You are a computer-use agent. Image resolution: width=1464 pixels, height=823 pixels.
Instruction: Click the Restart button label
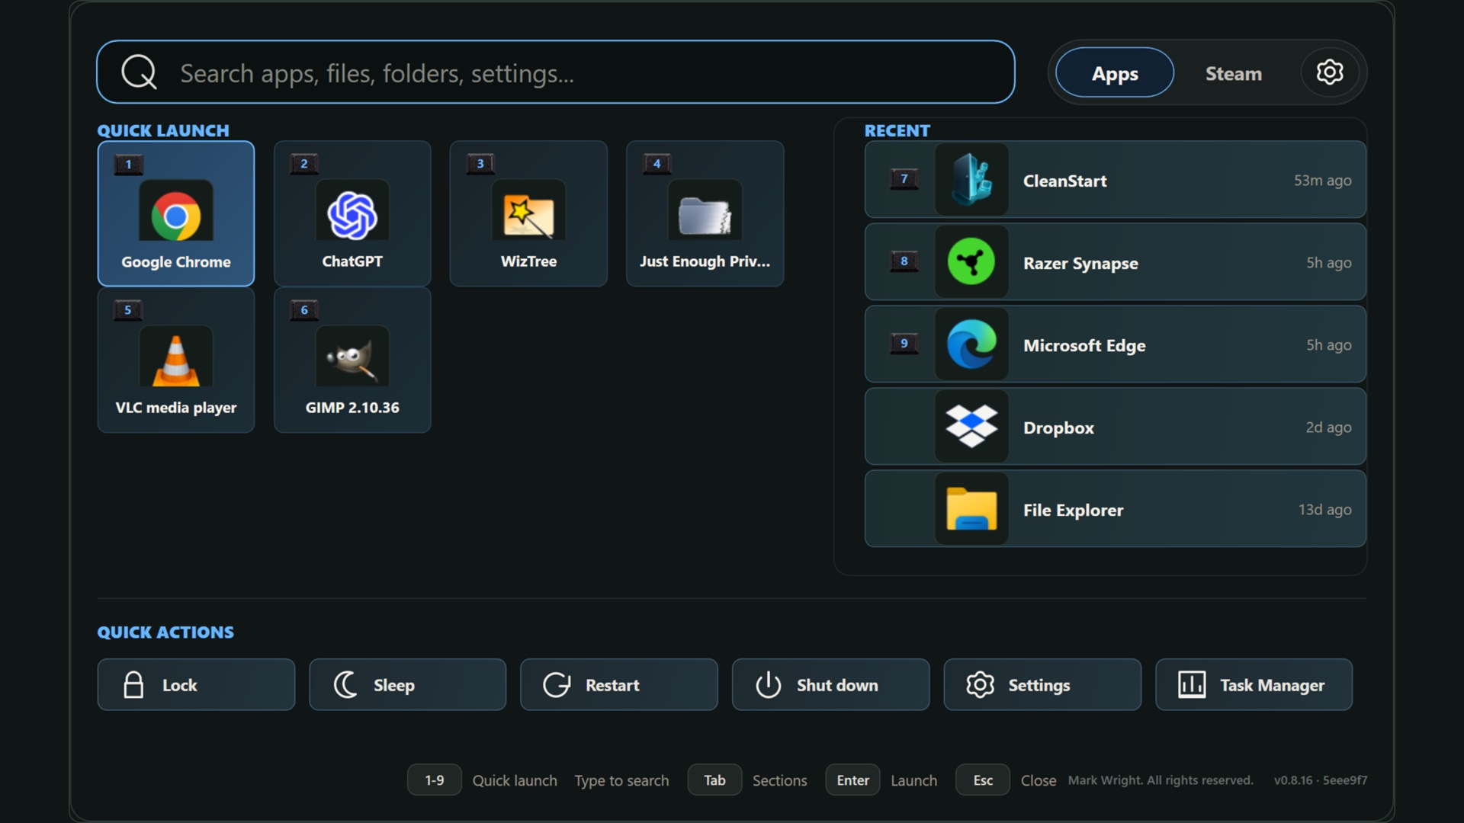click(x=612, y=685)
